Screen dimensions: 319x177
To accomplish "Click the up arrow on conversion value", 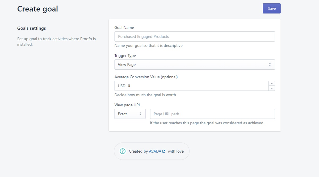I will coord(271,83).
